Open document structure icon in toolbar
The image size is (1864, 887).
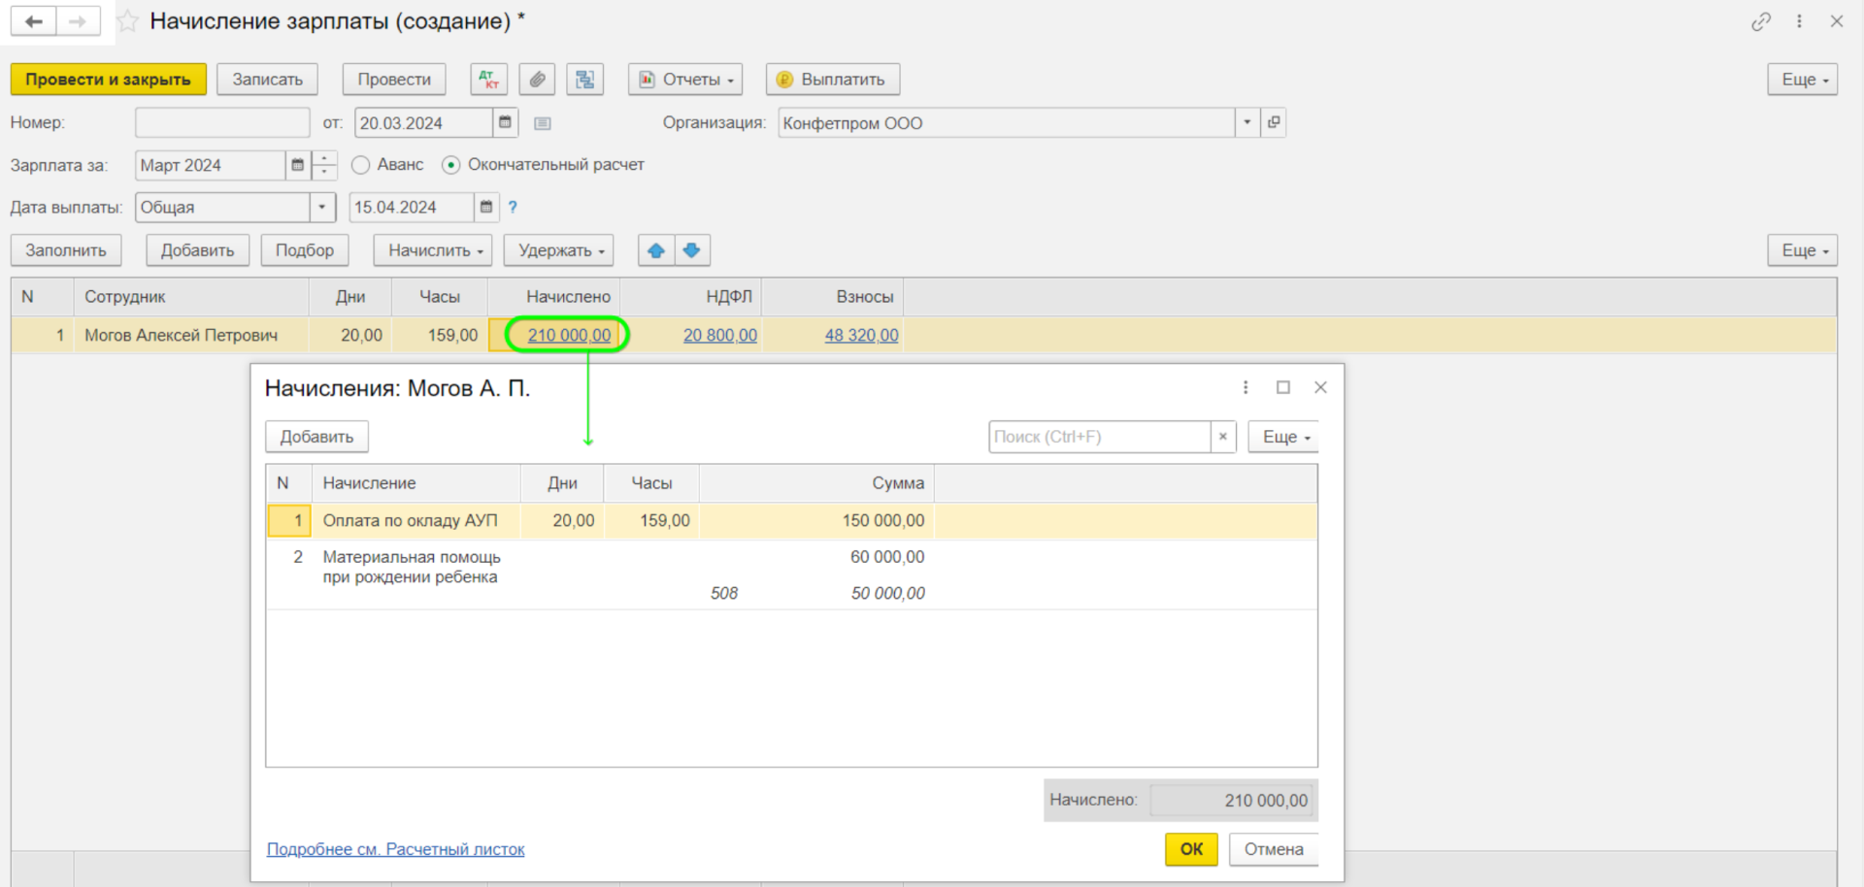pyautogui.click(x=585, y=80)
